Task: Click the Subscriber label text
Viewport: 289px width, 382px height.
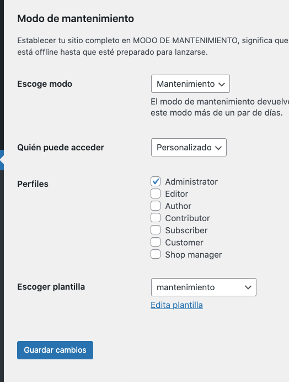Action: coord(186,231)
